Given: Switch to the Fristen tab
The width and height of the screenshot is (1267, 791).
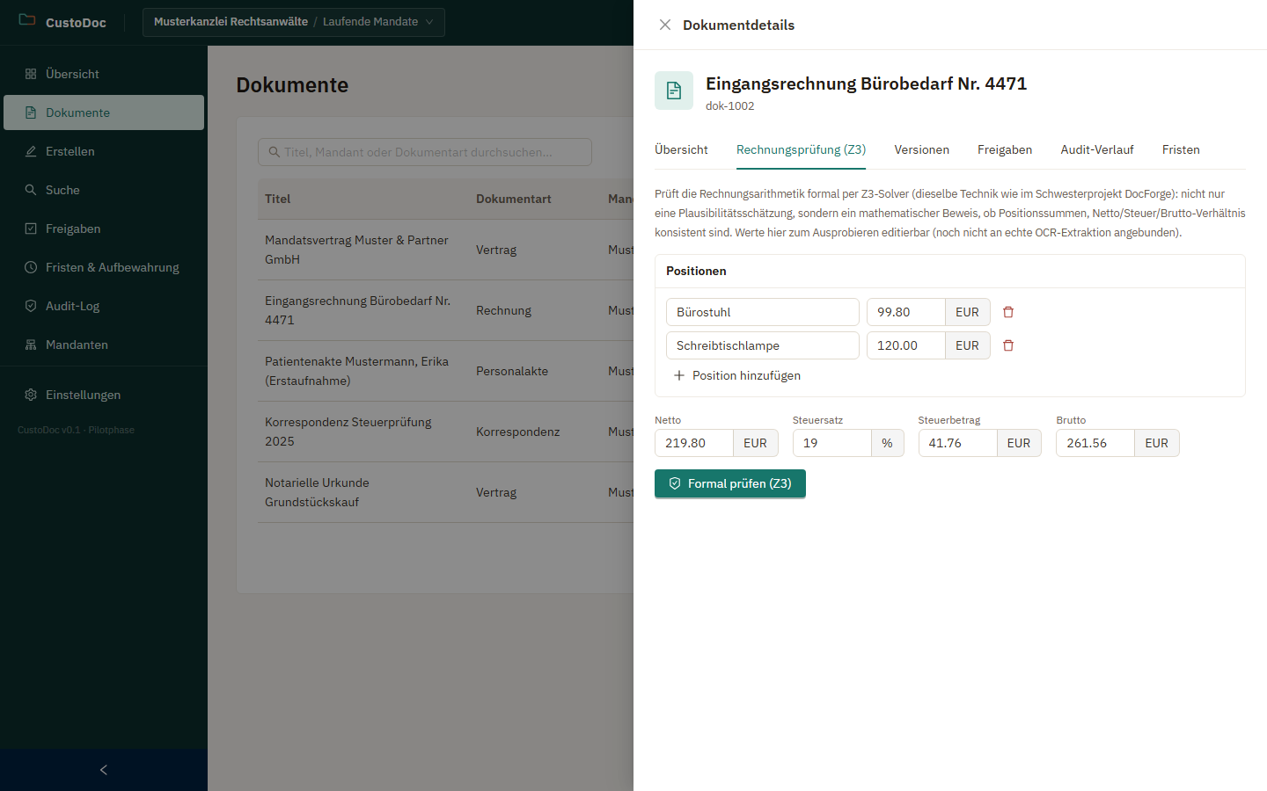Looking at the screenshot, I should pyautogui.click(x=1181, y=149).
